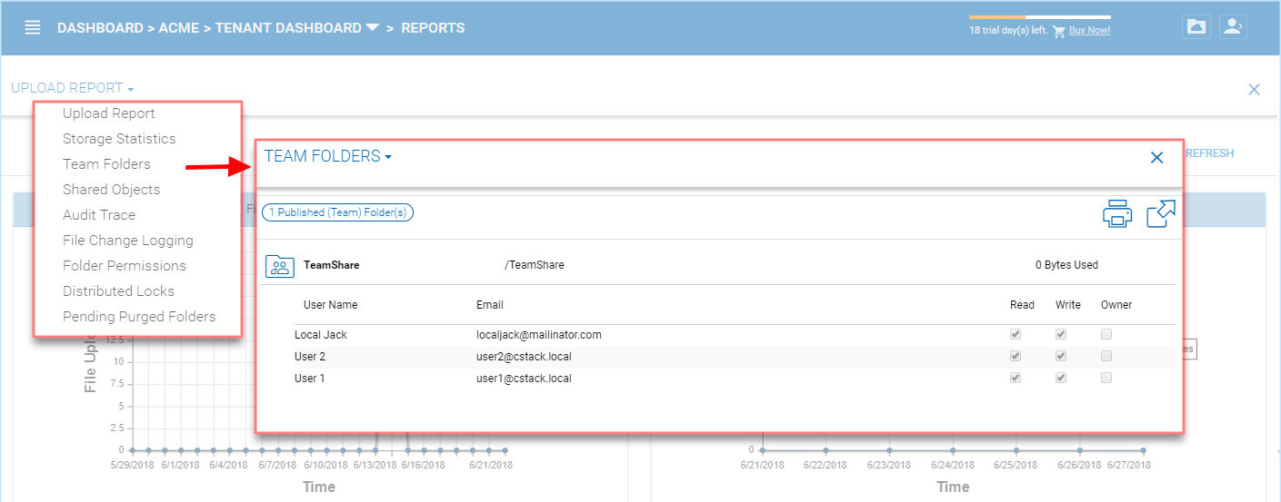Select Upload Report from the menu
Image resolution: width=1281 pixels, height=502 pixels.
tap(109, 113)
